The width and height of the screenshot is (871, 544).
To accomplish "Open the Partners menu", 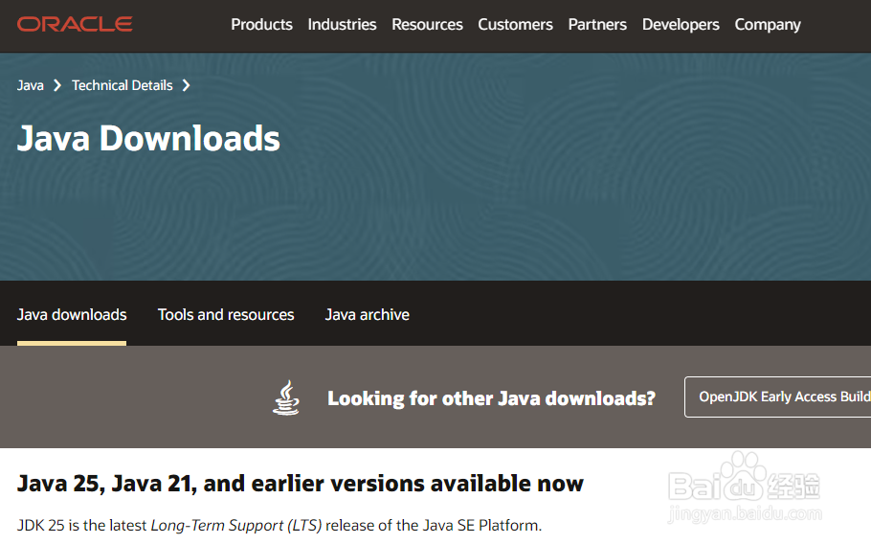I will coord(597,25).
